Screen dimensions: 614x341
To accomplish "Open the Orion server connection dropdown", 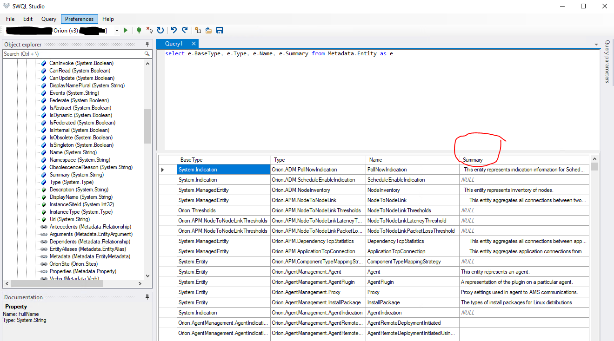I will 117,31.
